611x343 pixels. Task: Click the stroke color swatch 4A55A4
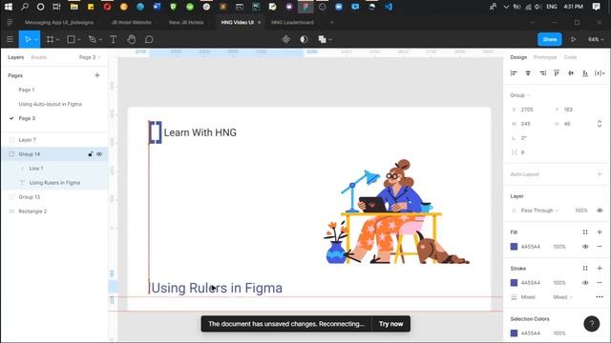point(514,283)
